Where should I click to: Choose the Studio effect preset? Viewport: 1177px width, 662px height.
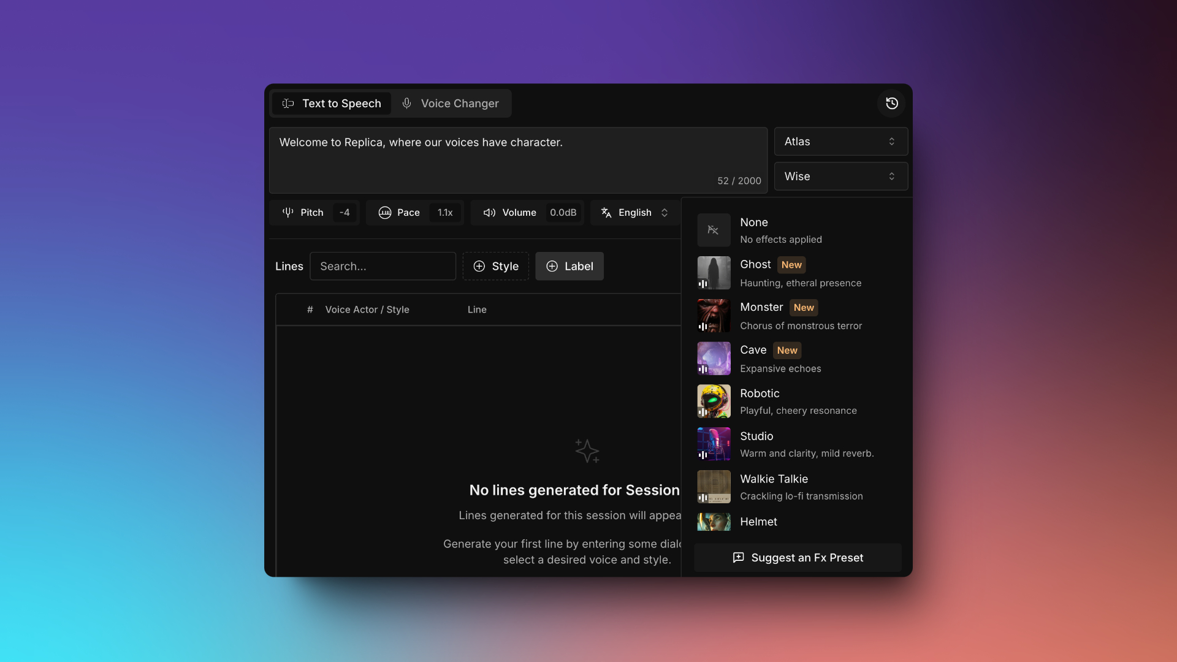coord(798,444)
